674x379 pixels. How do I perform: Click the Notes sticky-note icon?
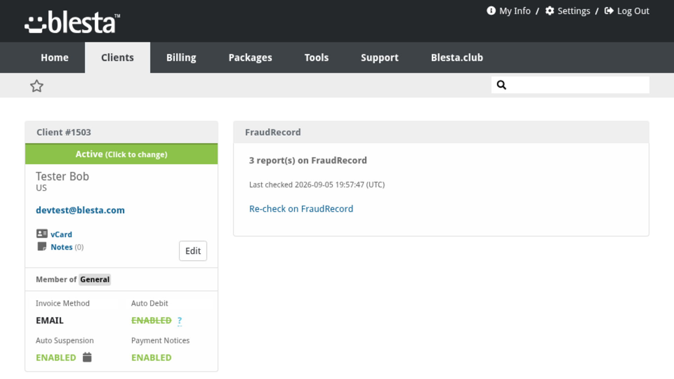[x=42, y=246]
